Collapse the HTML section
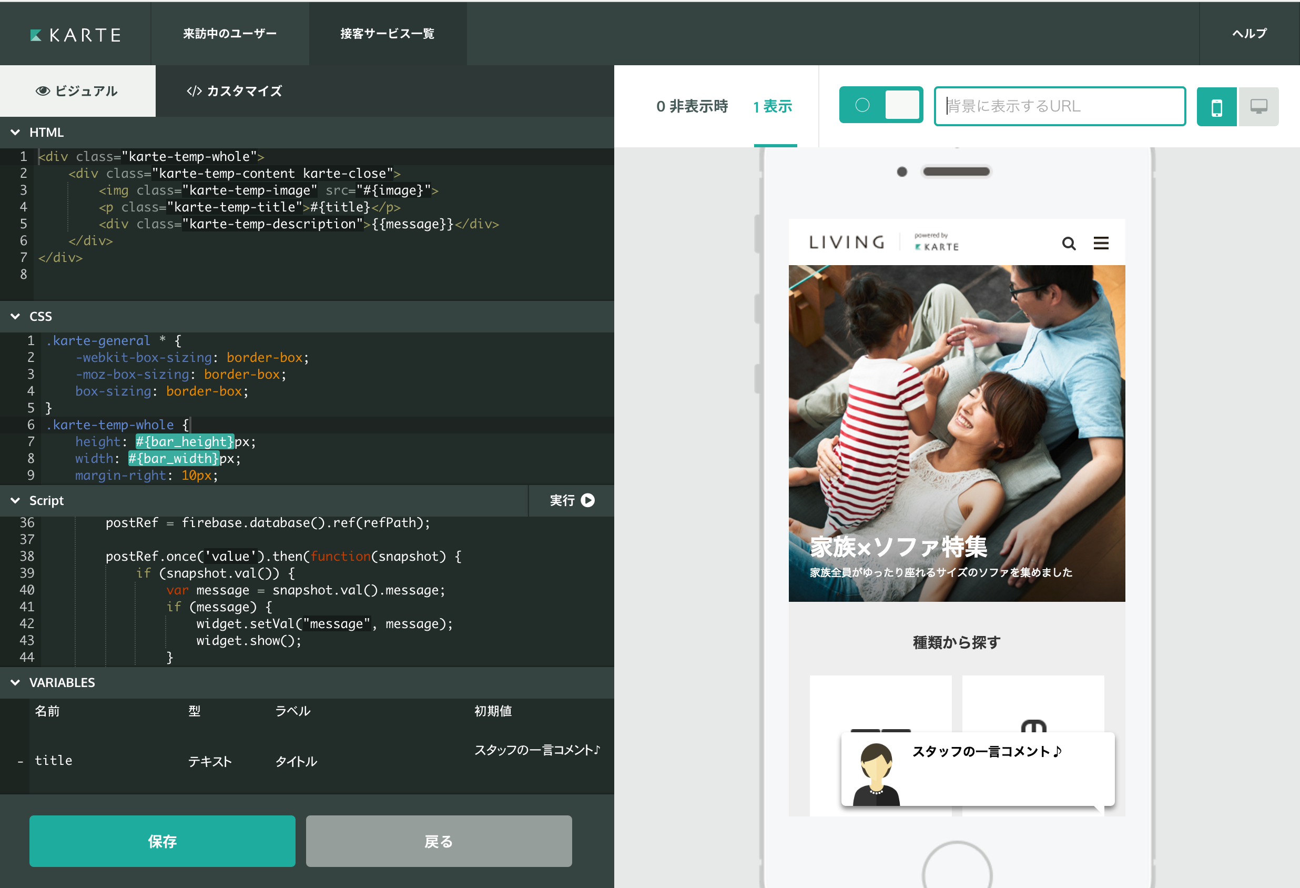Image resolution: width=1300 pixels, height=888 pixels. [x=16, y=133]
